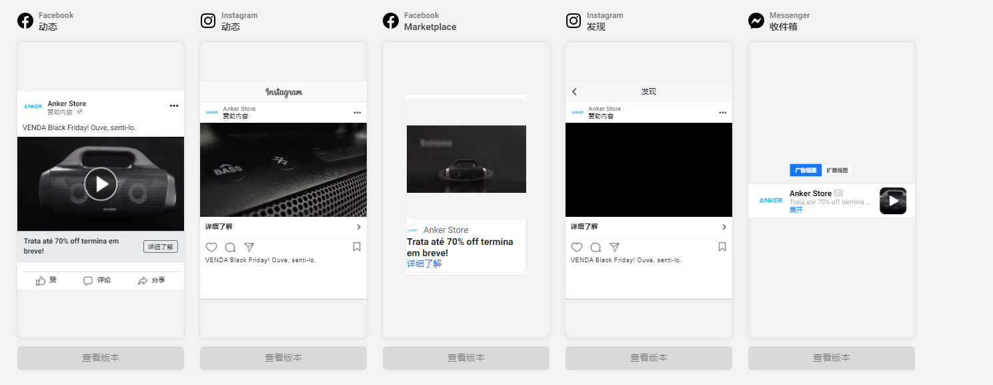
Task: Save the post via bookmark icon in Instagram 动态
Action: (356, 247)
